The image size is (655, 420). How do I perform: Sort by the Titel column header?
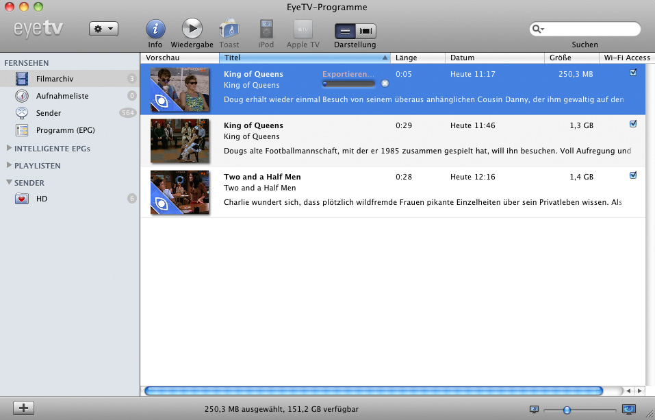click(305, 58)
